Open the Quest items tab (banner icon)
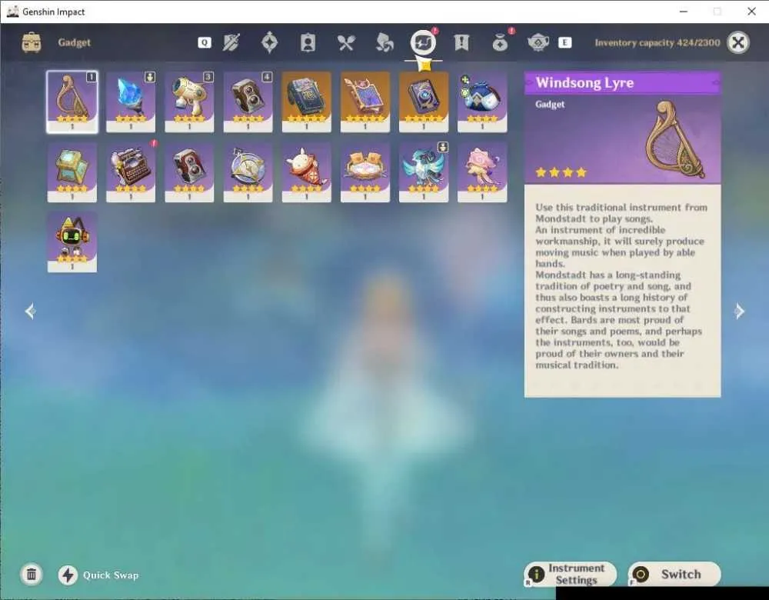 [461, 42]
